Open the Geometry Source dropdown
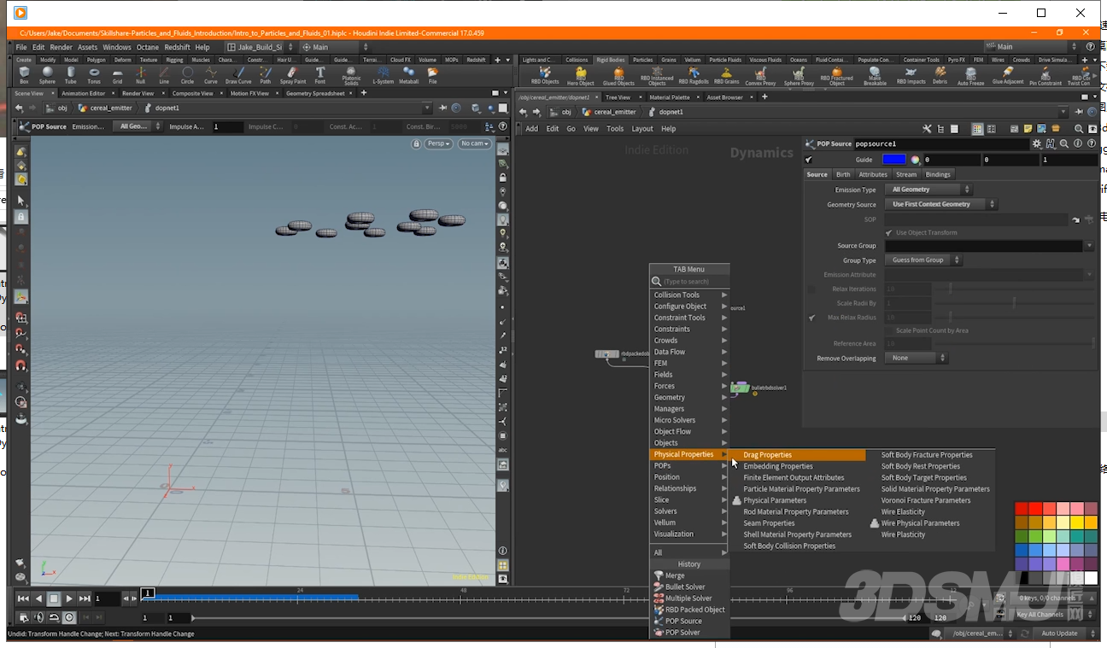1107x648 pixels. tap(940, 204)
